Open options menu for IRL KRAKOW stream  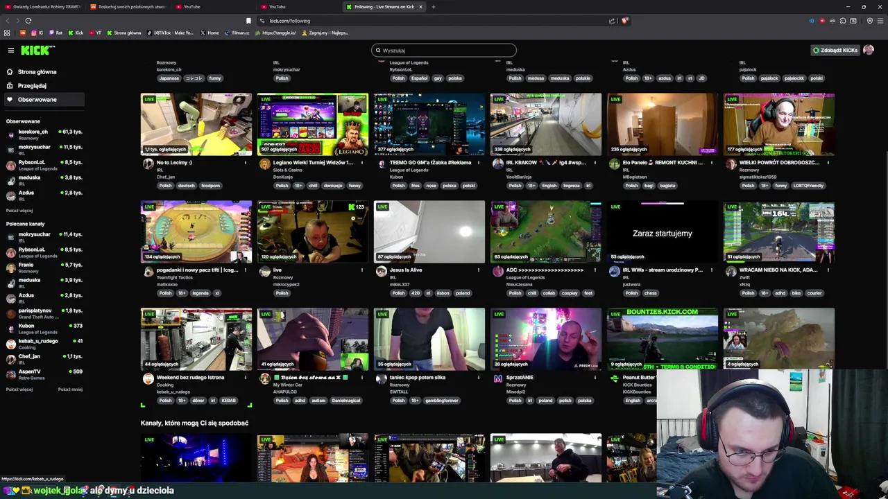click(x=595, y=163)
